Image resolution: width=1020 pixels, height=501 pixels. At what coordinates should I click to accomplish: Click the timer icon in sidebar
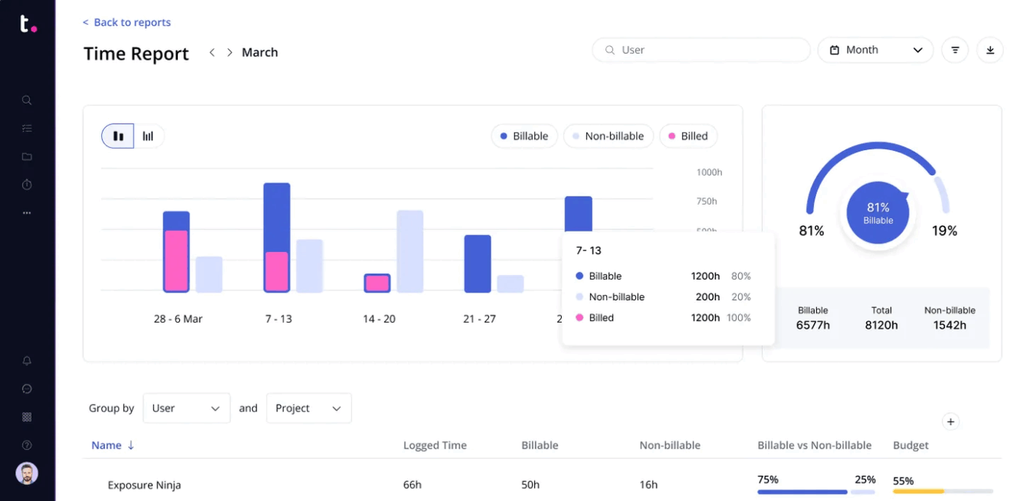click(x=26, y=184)
